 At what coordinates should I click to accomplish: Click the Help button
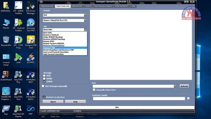click(x=75, y=102)
